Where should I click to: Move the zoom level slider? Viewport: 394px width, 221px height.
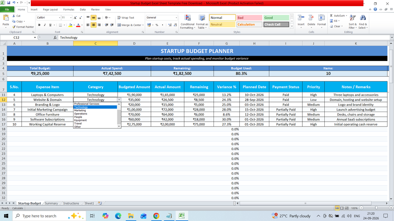pos(376,208)
